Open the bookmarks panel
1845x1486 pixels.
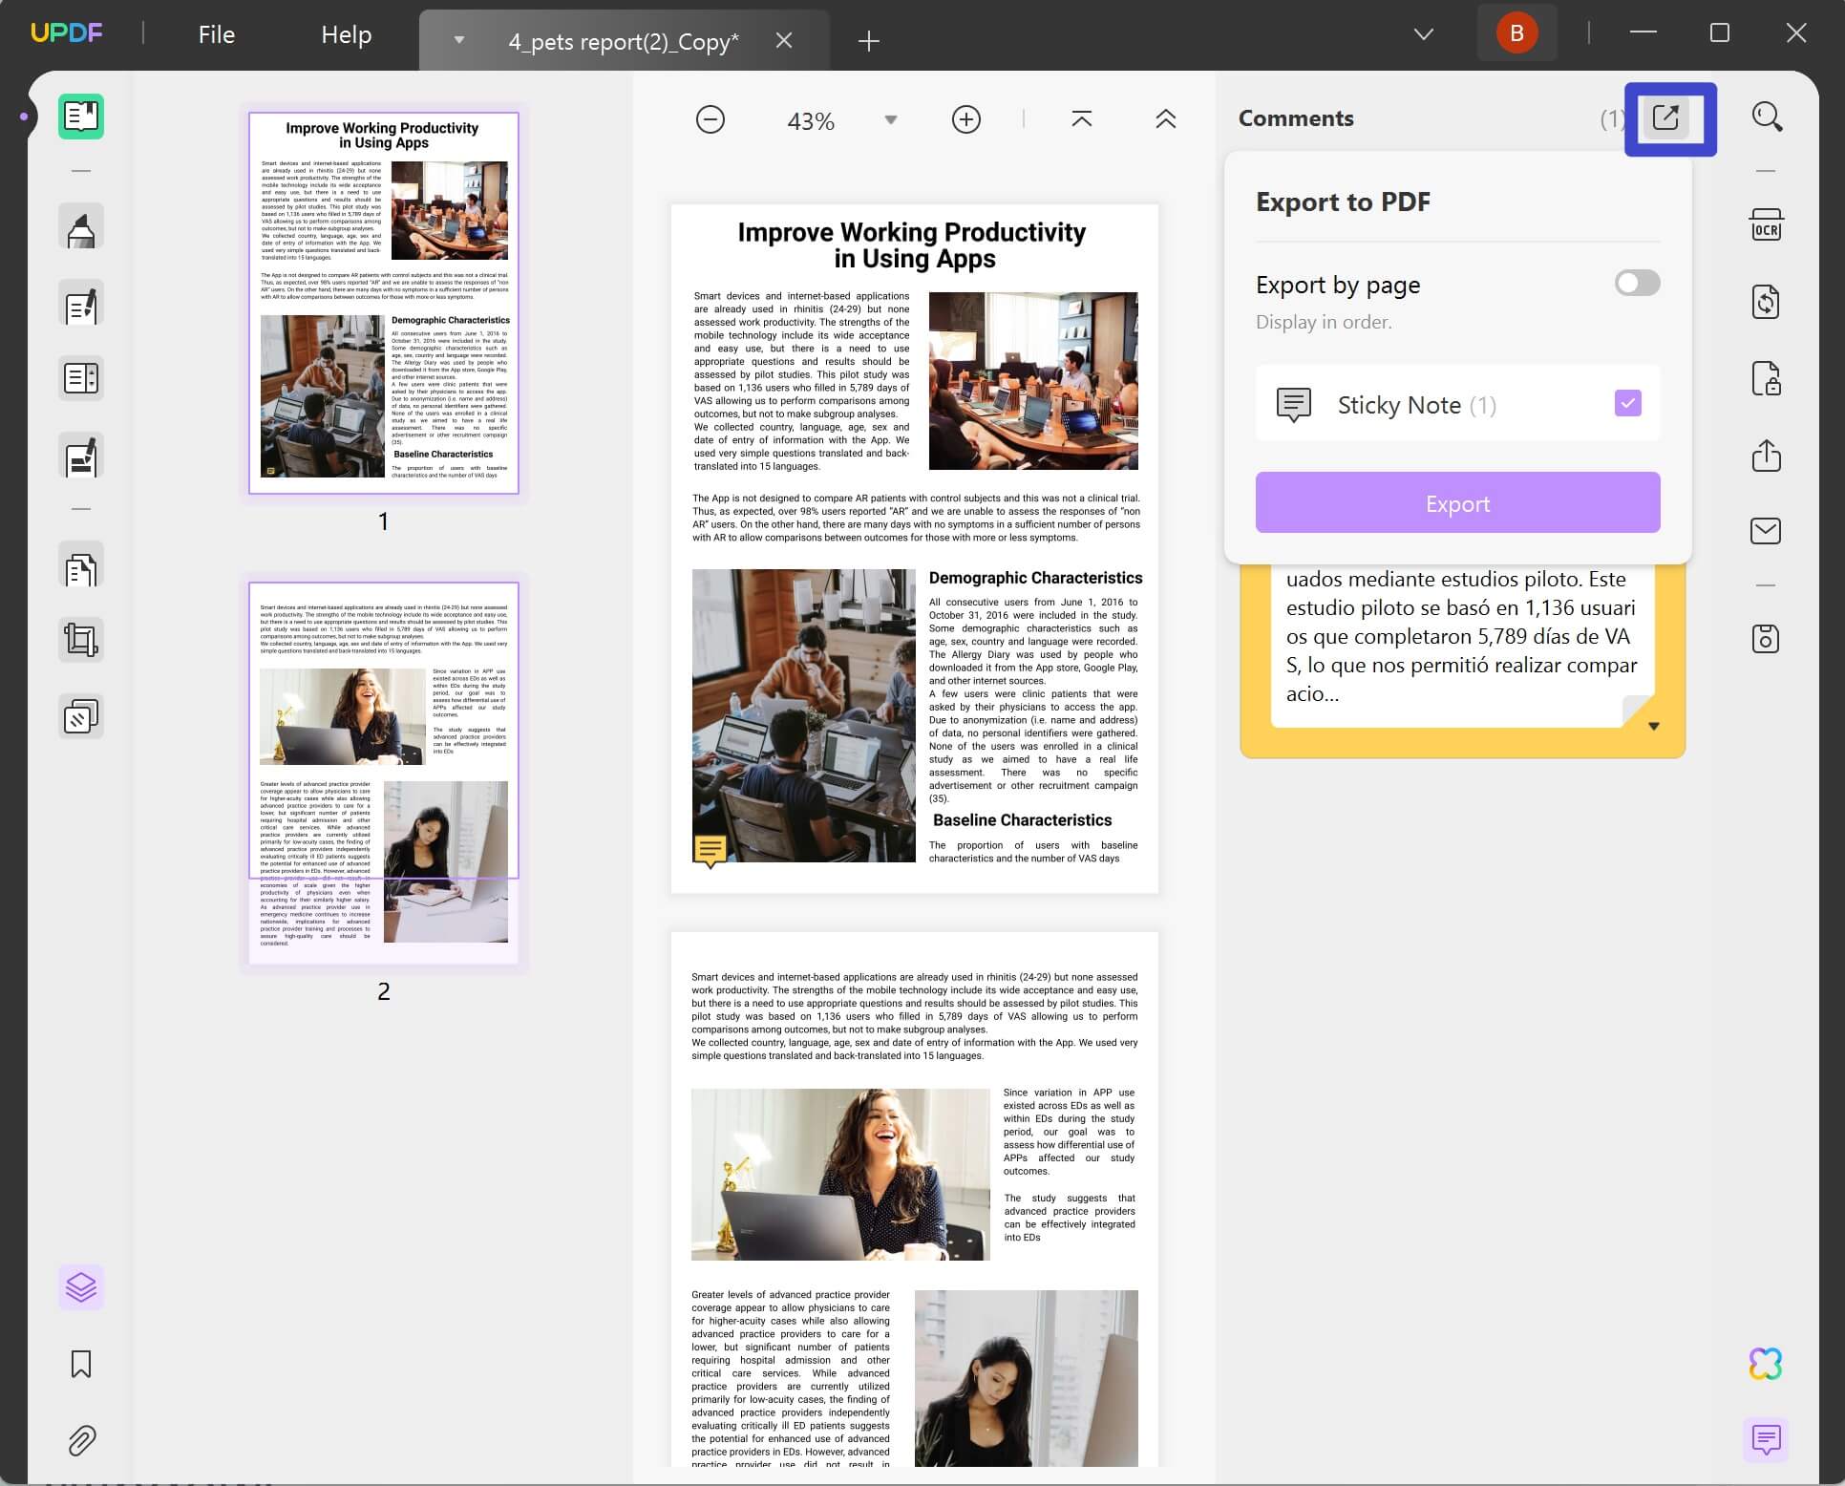(x=81, y=1365)
